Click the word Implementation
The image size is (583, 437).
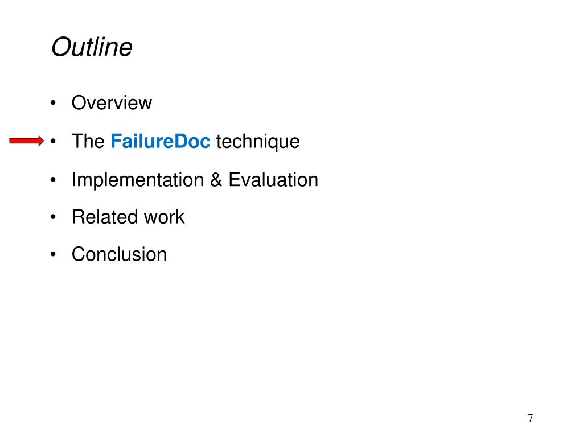(137, 180)
